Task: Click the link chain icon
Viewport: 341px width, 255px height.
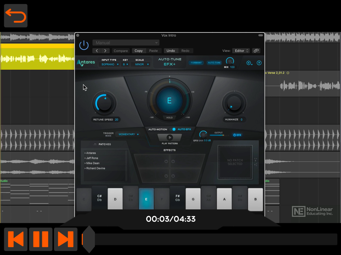Action: pos(256,51)
